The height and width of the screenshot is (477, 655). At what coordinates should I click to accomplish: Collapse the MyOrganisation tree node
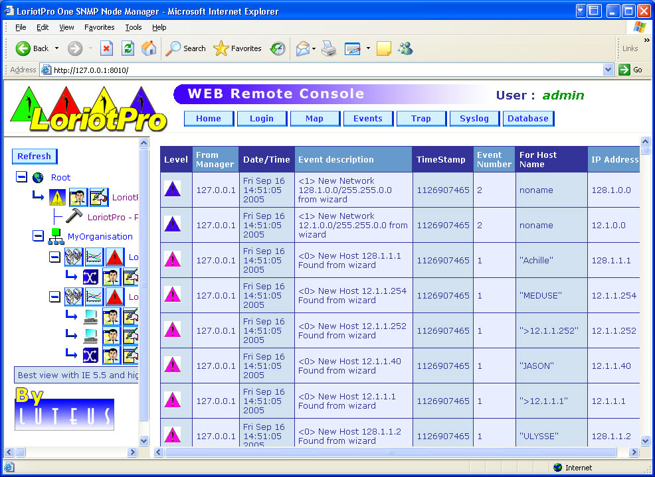click(x=38, y=236)
